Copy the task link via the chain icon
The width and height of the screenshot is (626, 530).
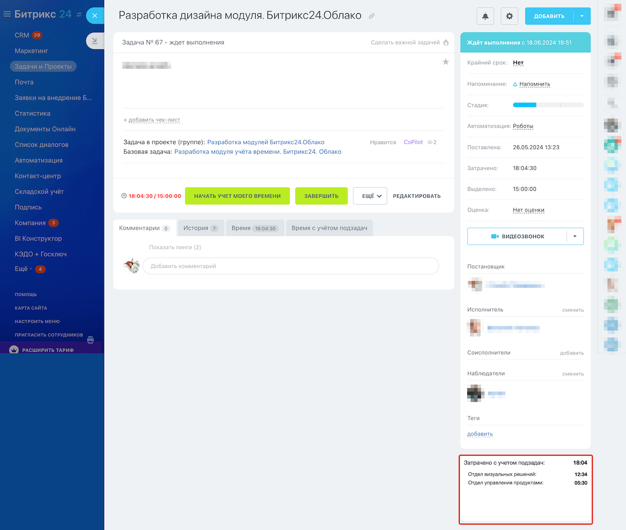pos(372,16)
